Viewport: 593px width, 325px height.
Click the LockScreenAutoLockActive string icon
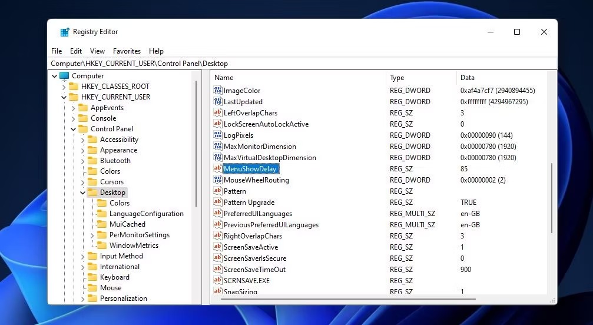(x=217, y=124)
